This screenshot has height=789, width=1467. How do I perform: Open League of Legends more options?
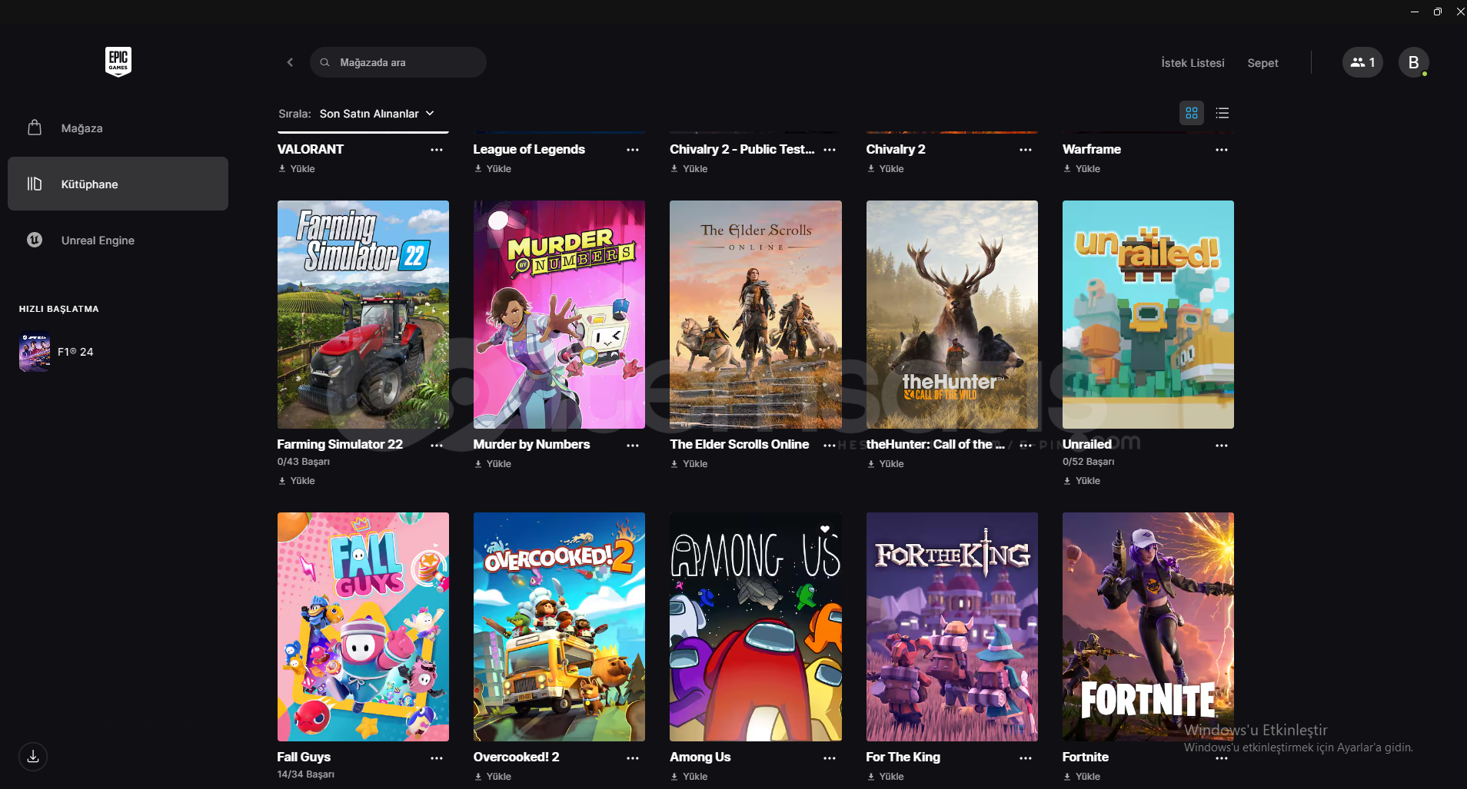633,150
